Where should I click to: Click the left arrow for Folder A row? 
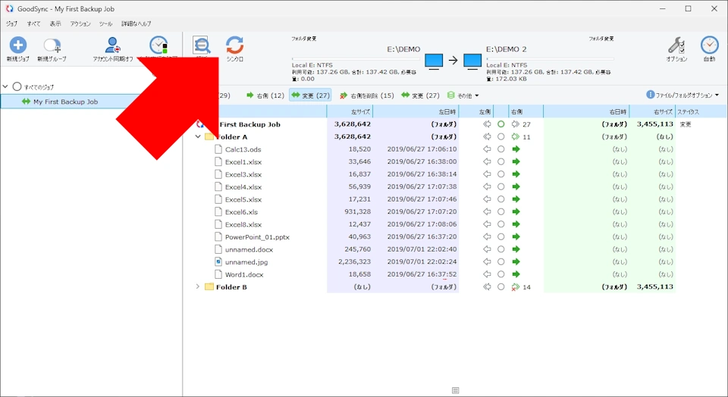pos(487,137)
